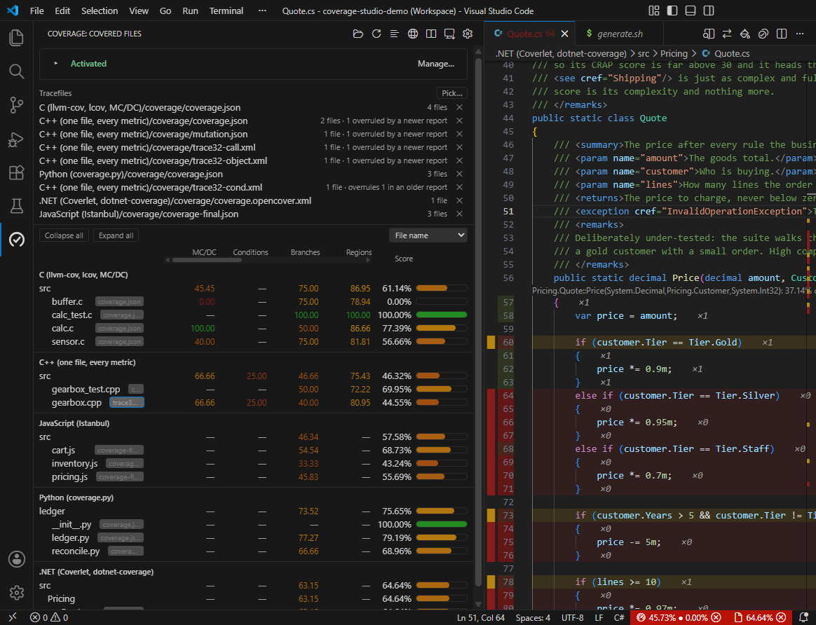Open folder icon in coverage panel header

click(x=358, y=34)
